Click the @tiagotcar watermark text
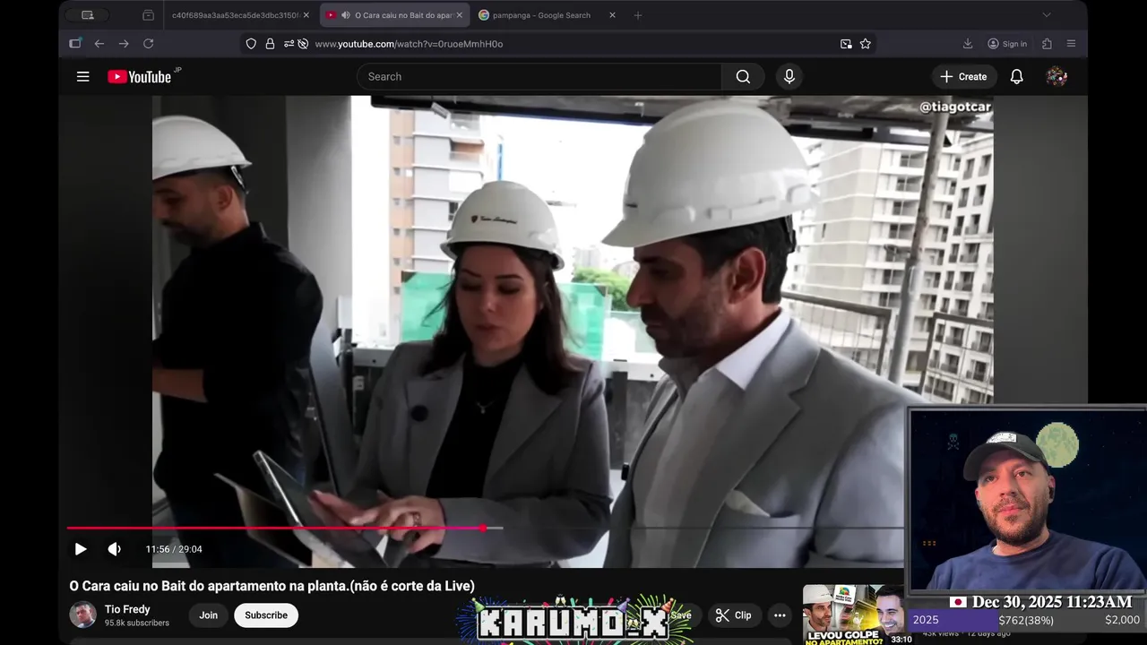1147x645 pixels. coord(955,107)
